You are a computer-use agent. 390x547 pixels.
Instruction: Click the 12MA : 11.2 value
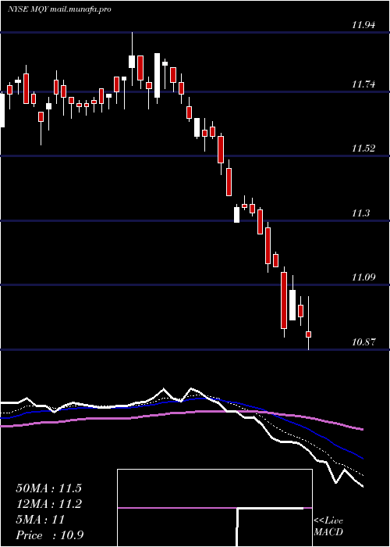click(x=48, y=504)
